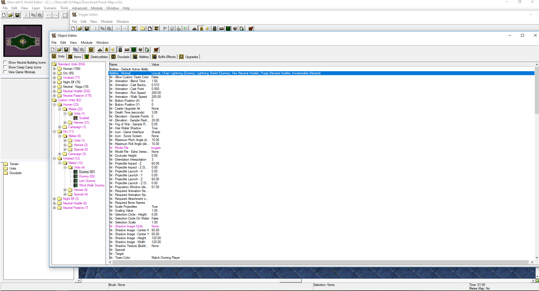Select the Doodads folder in the left palette
539x291 pixels.
15,173
